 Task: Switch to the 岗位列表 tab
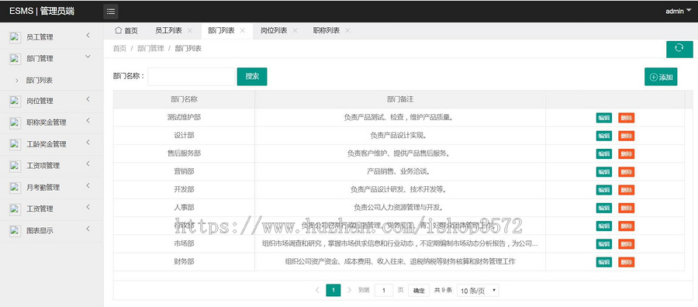click(x=273, y=31)
